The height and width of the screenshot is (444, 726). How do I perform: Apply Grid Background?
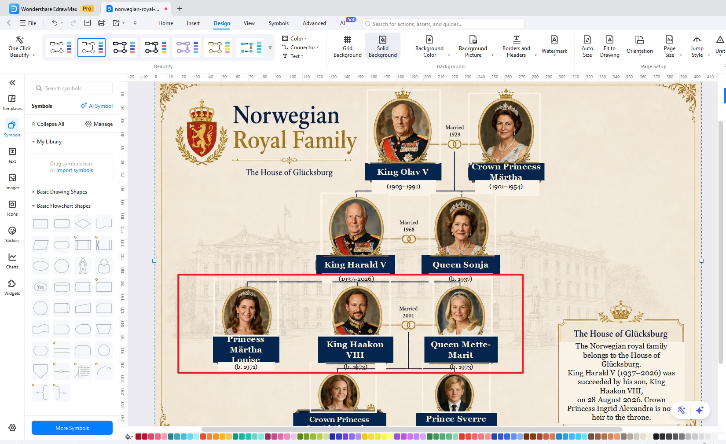click(348, 47)
